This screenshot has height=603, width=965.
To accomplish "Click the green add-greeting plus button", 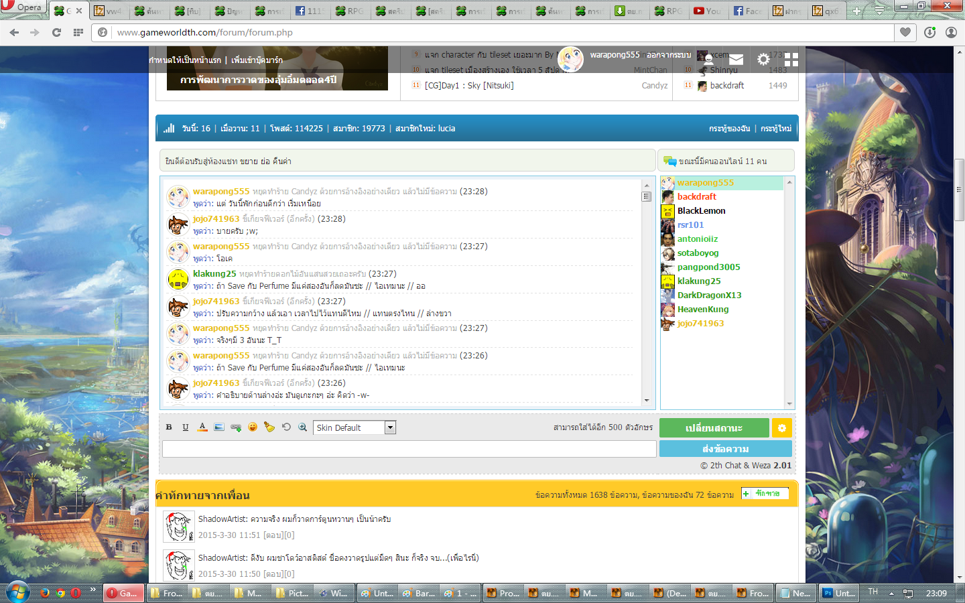I will point(765,494).
